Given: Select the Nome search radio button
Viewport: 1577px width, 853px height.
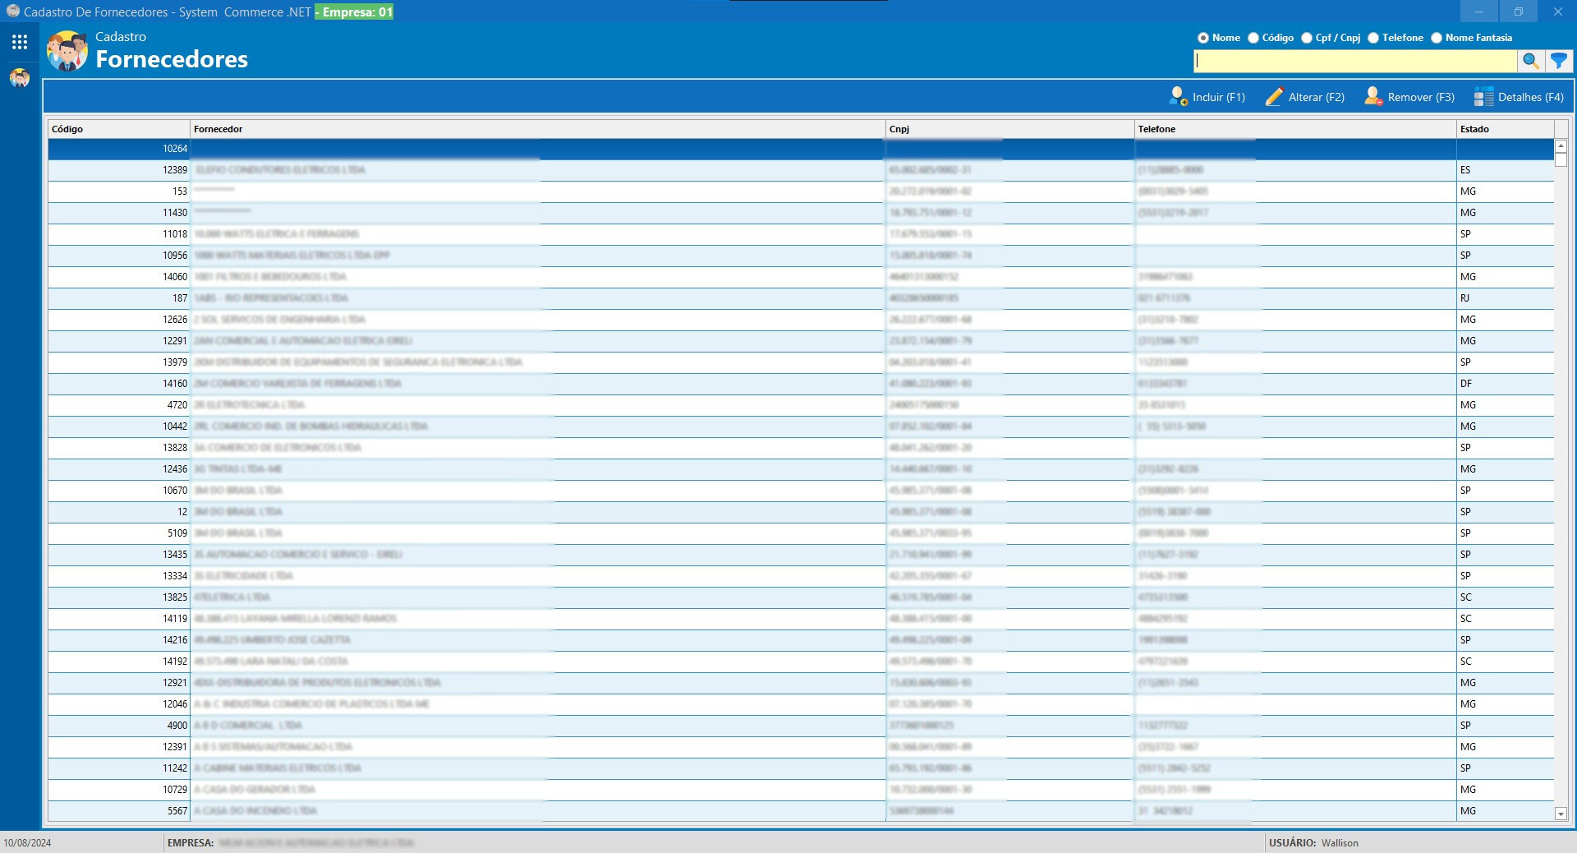Looking at the screenshot, I should (x=1203, y=38).
